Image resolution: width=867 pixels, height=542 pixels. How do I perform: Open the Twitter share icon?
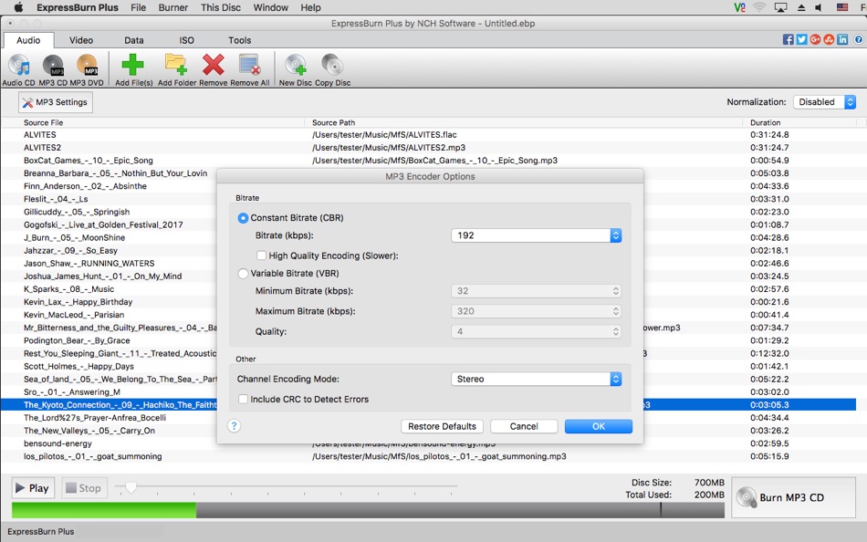point(801,39)
